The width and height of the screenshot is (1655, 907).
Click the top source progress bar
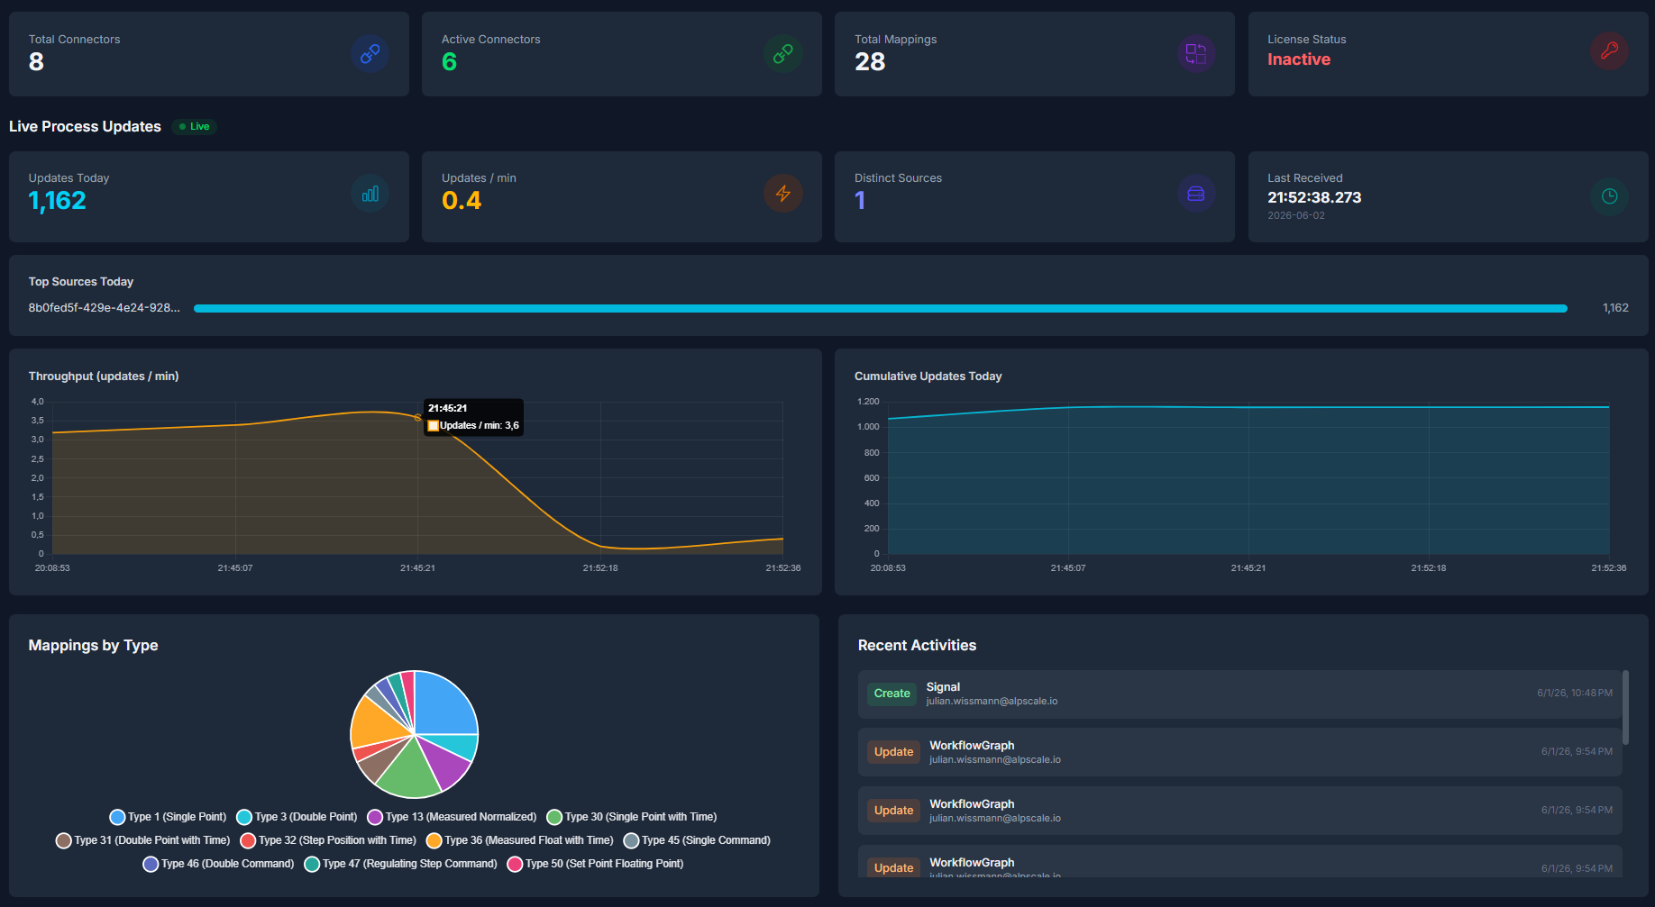pos(880,308)
